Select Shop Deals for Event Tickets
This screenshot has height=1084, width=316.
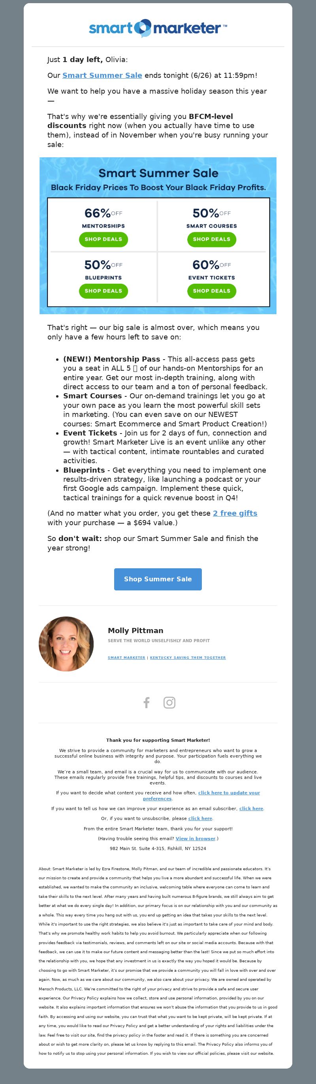[x=212, y=291]
